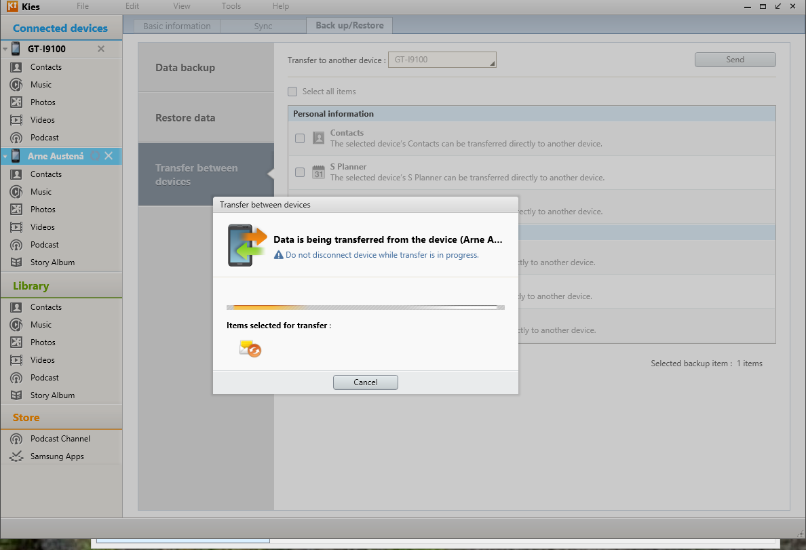Open Library Photos icon

tap(16, 342)
